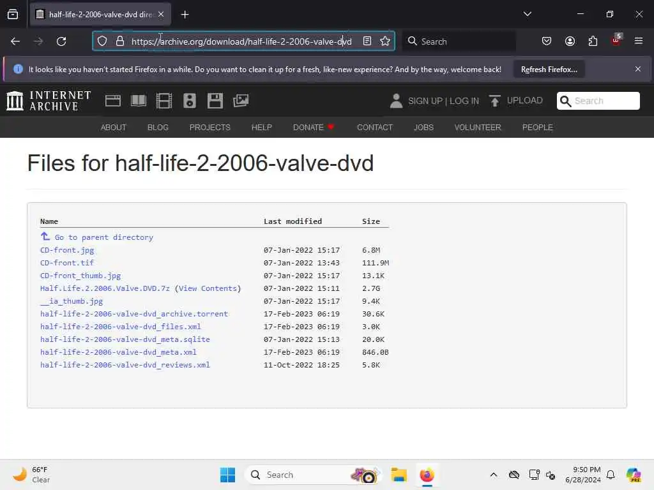Click the UPLOAD button
654x490 pixels.
(x=516, y=101)
